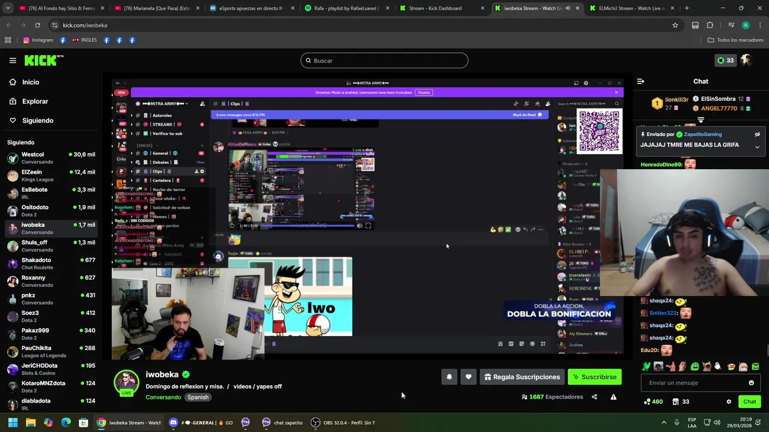Open user profile avatar in Kick header
The width and height of the screenshot is (769, 432).
click(746, 60)
